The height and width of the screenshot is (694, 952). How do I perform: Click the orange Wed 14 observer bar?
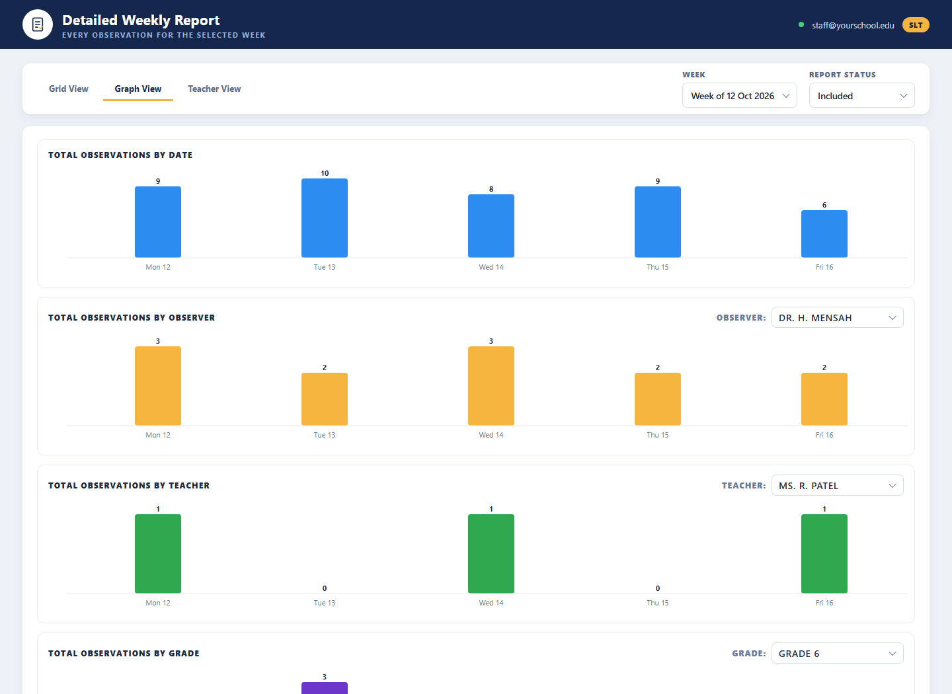[491, 386]
